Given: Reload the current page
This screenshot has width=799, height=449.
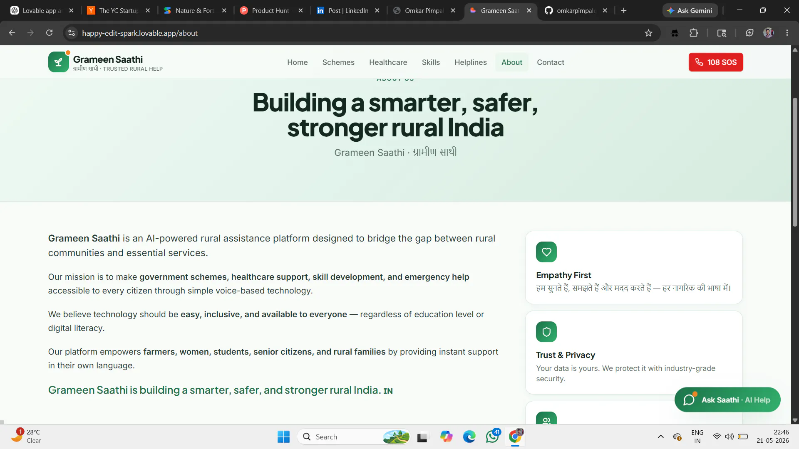Looking at the screenshot, I should pos(49,33).
